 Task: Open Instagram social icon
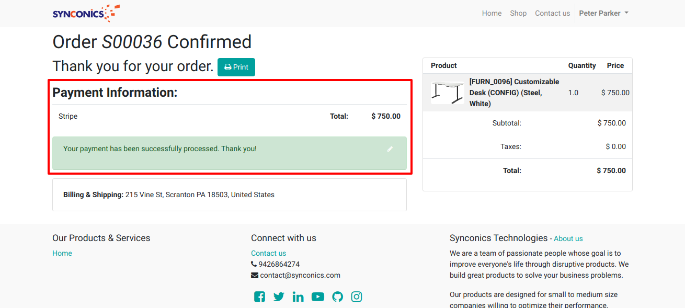pos(357,297)
